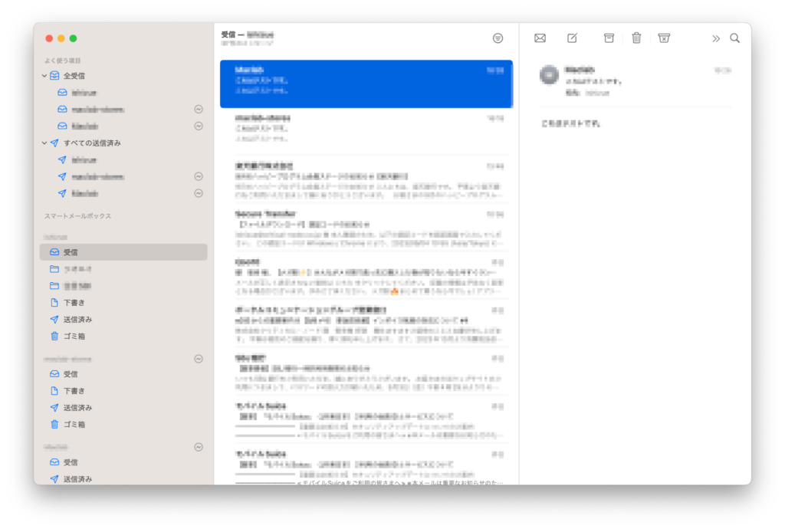Compose a new message with the pencil icon

coord(572,38)
